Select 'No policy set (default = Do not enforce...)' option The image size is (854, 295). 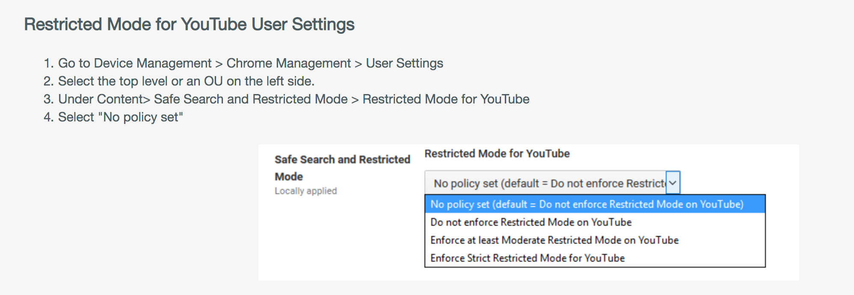click(595, 204)
